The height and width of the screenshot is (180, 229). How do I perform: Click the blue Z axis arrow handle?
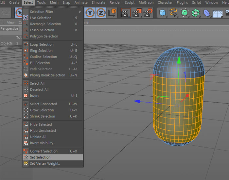tap(137, 101)
